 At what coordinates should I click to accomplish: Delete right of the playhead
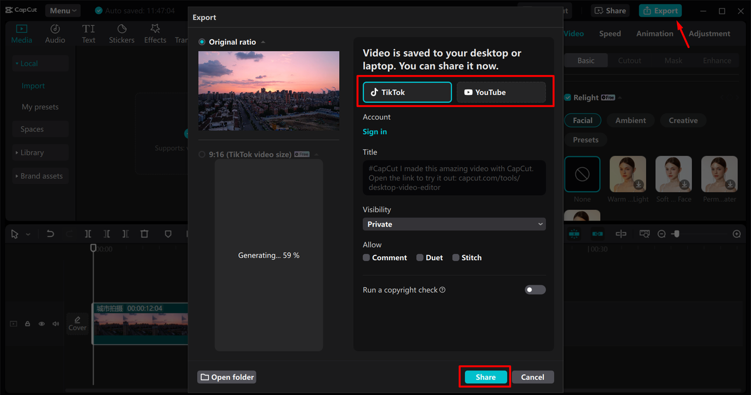(126, 234)
